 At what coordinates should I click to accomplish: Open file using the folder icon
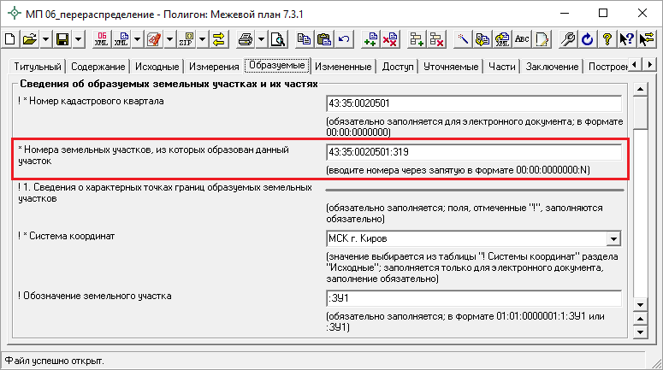(30, 39)
